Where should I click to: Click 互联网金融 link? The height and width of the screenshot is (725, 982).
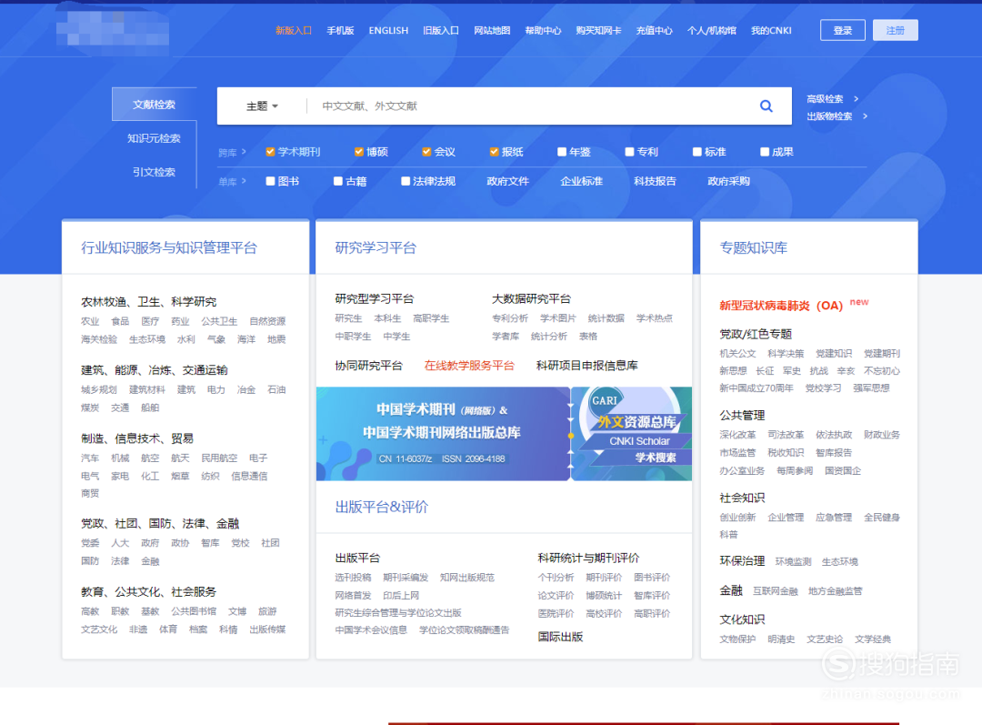point(776,591)
